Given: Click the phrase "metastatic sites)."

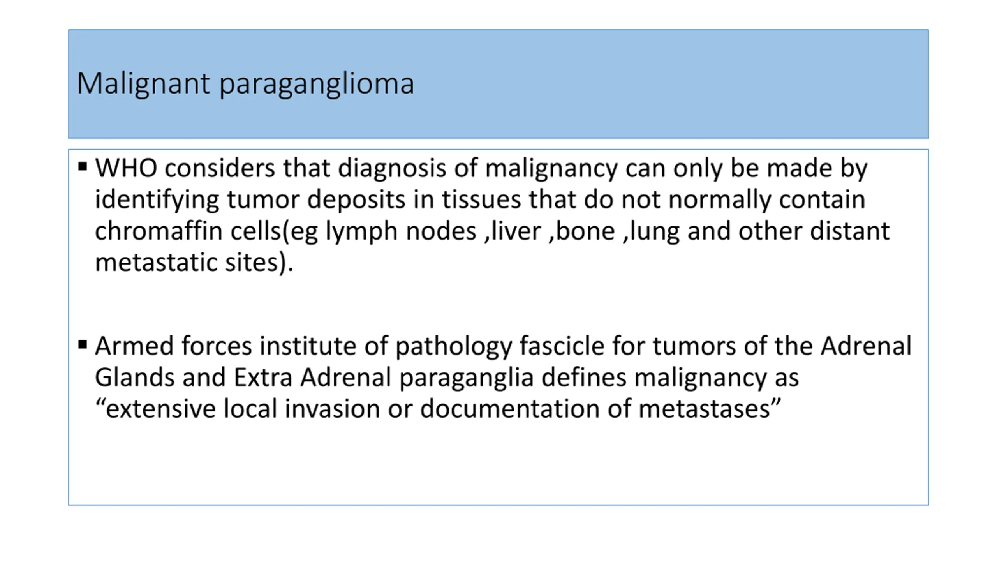Looking at the screenshot, I should point(194,263).
